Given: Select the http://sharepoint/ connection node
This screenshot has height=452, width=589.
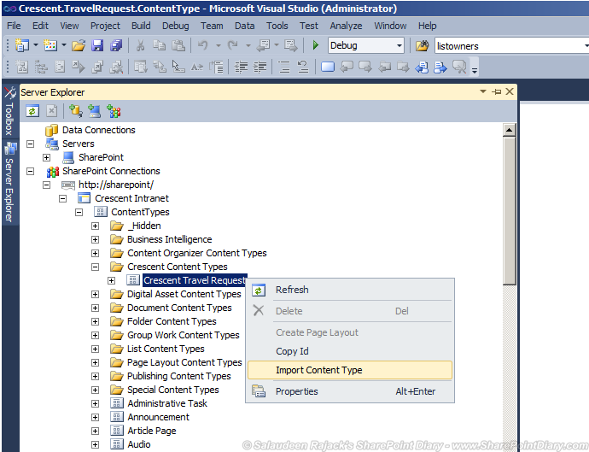Looking at the screenshot, I should [x=116, y=185].
